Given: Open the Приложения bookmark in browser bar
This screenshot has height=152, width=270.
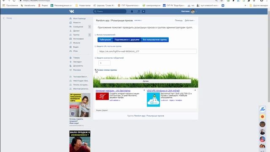Looking at the screenshot, I should (10, 5).
